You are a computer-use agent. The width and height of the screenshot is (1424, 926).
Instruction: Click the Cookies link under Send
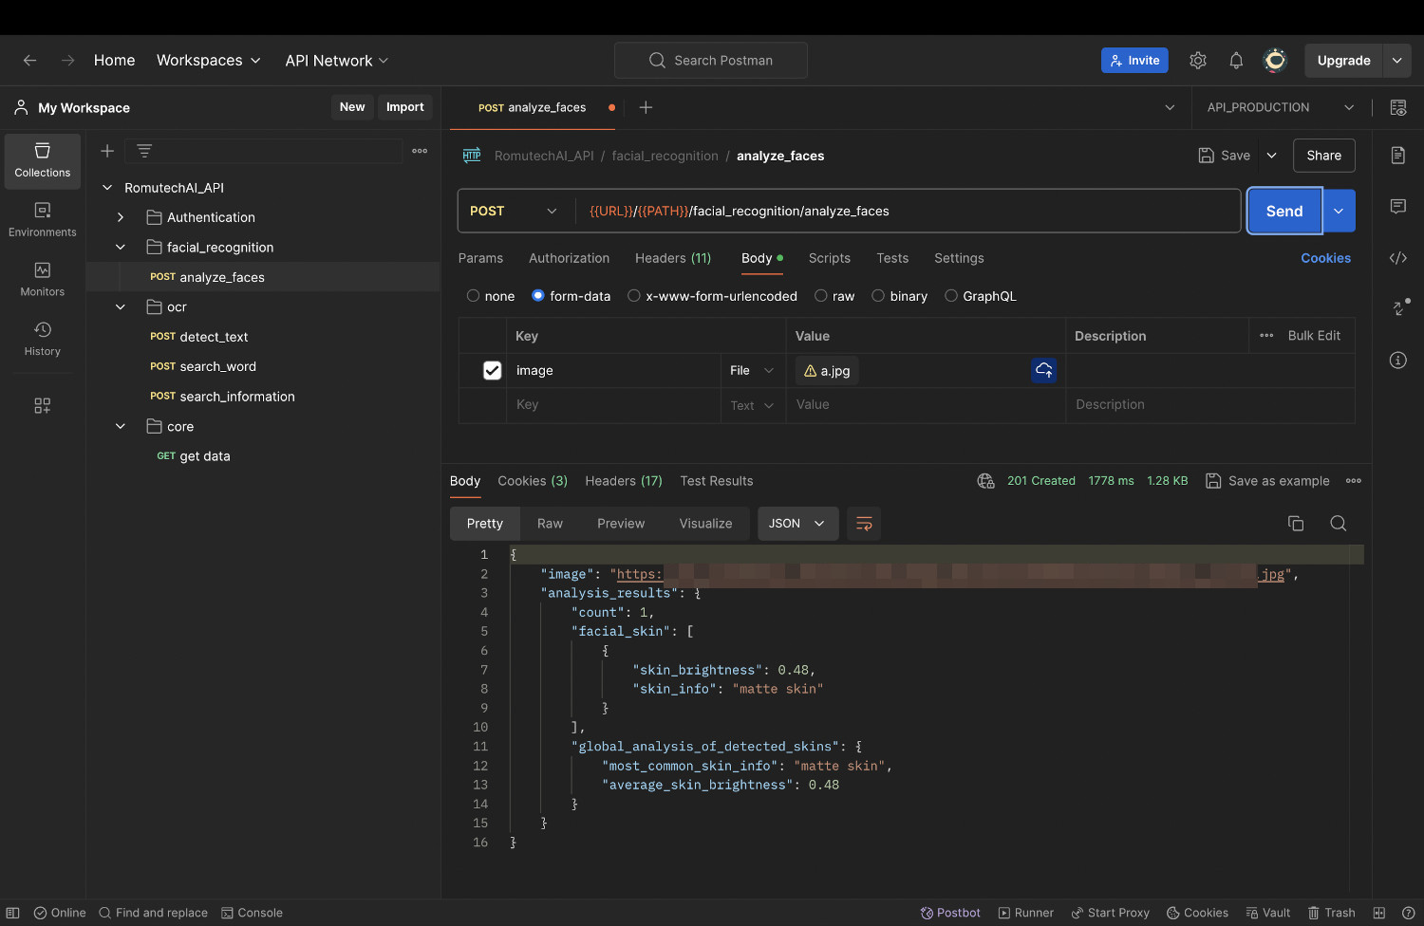[1325, 258]
